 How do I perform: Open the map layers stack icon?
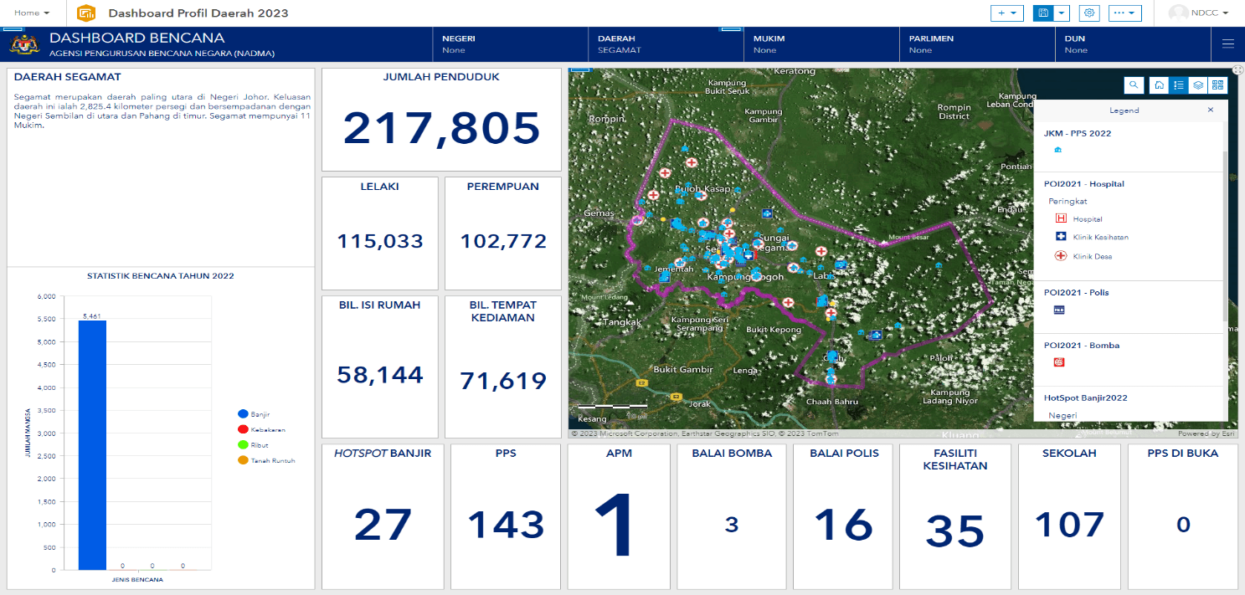point(1198,85)
